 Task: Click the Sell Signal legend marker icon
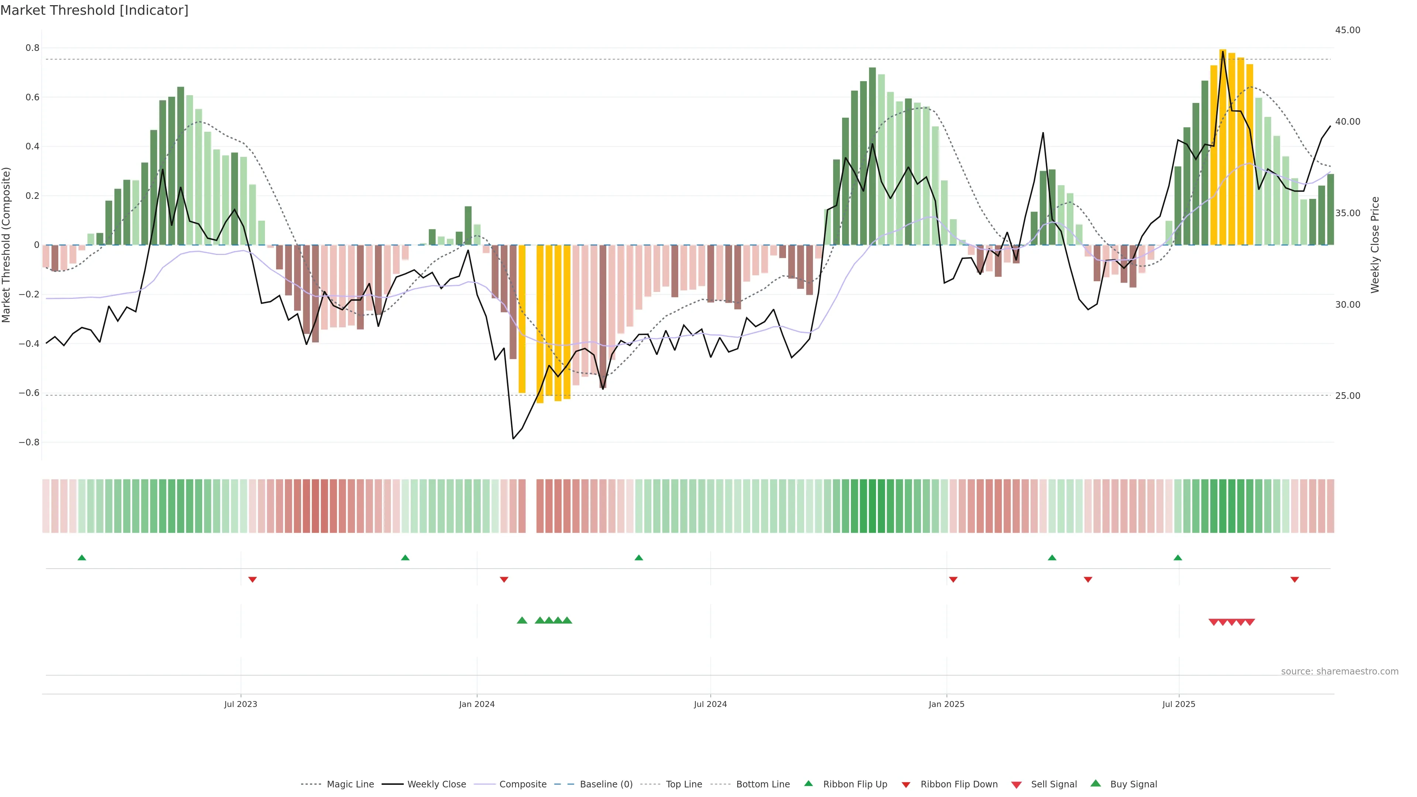pyautogui.click(x=1016, y=784)
